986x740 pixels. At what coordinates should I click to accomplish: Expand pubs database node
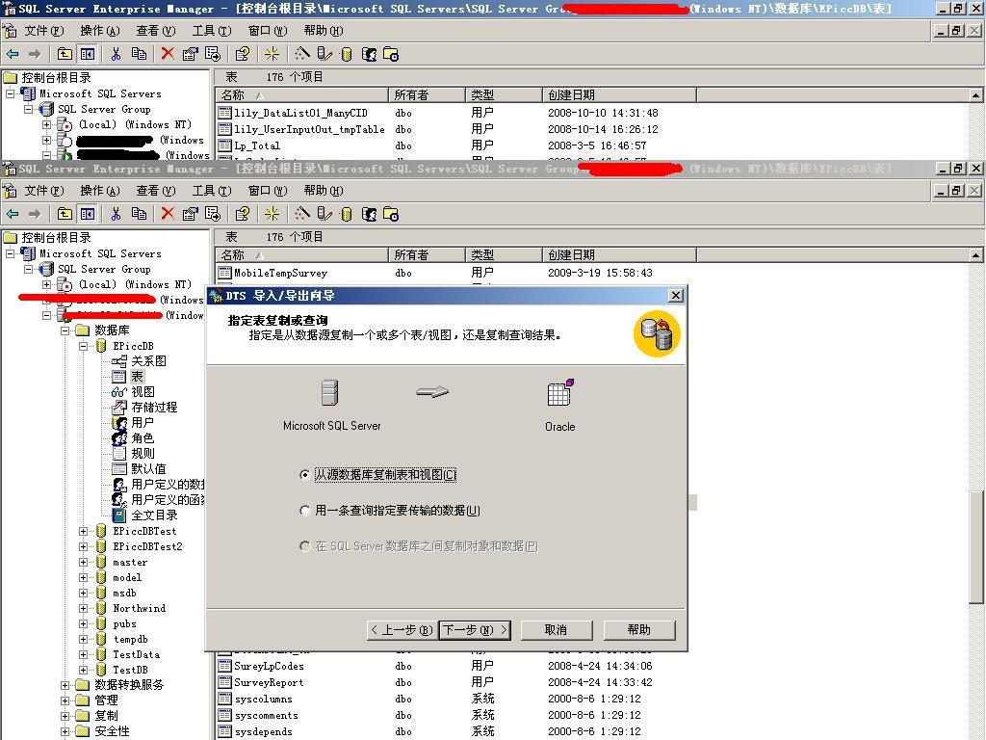83,623
